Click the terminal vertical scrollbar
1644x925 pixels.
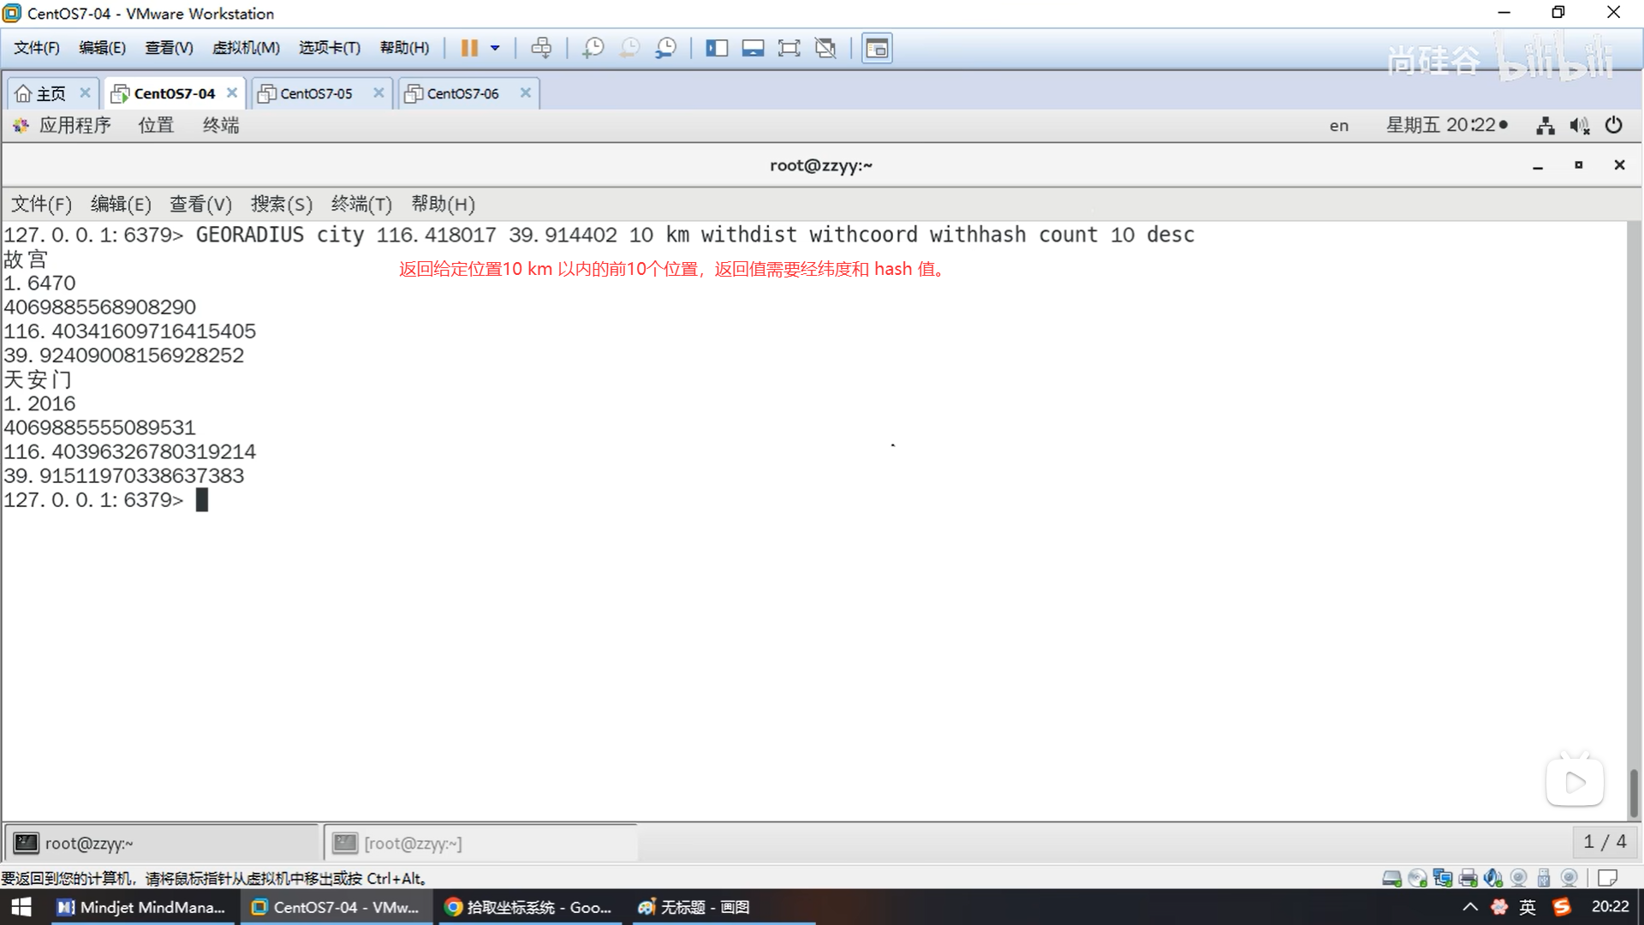tap(1634, 792)
